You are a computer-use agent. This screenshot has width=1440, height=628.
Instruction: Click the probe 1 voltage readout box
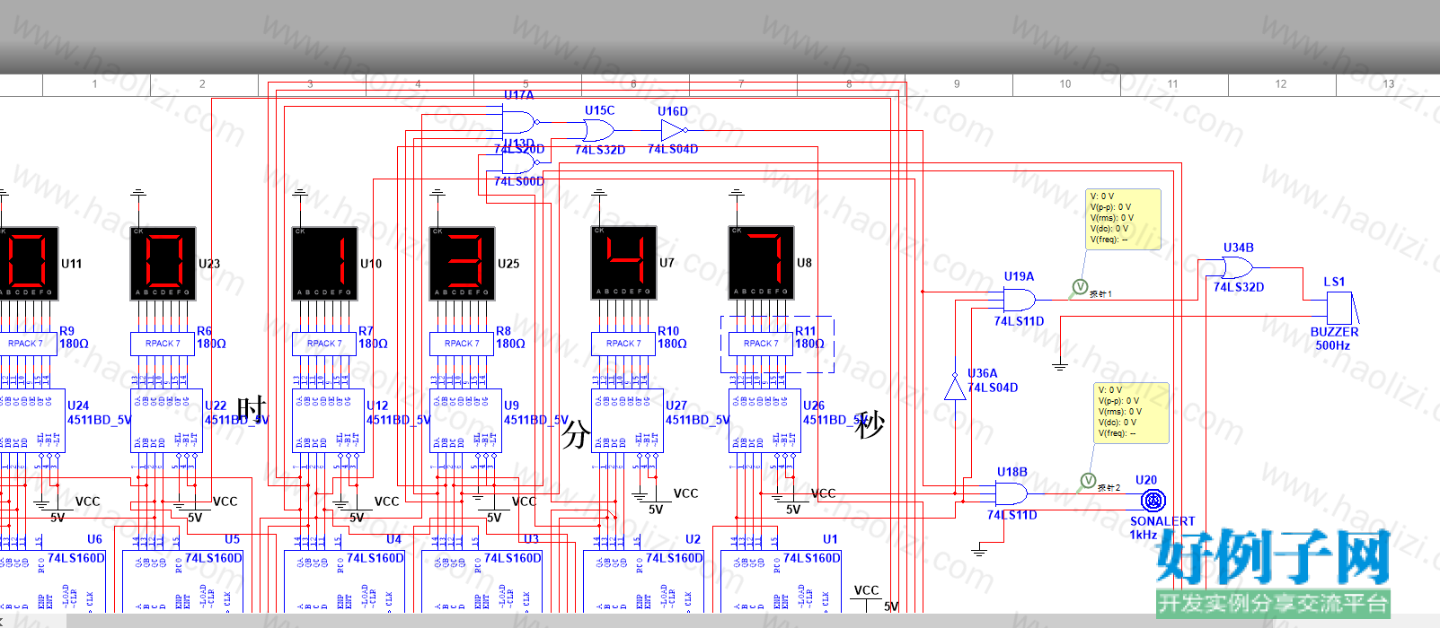[1124, 220]
